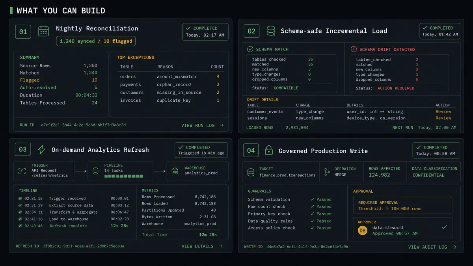Click the COMPLETED Today, 00:58 AM status badge
Viewport: 473px width, 266px height.
tap(436, 150)
